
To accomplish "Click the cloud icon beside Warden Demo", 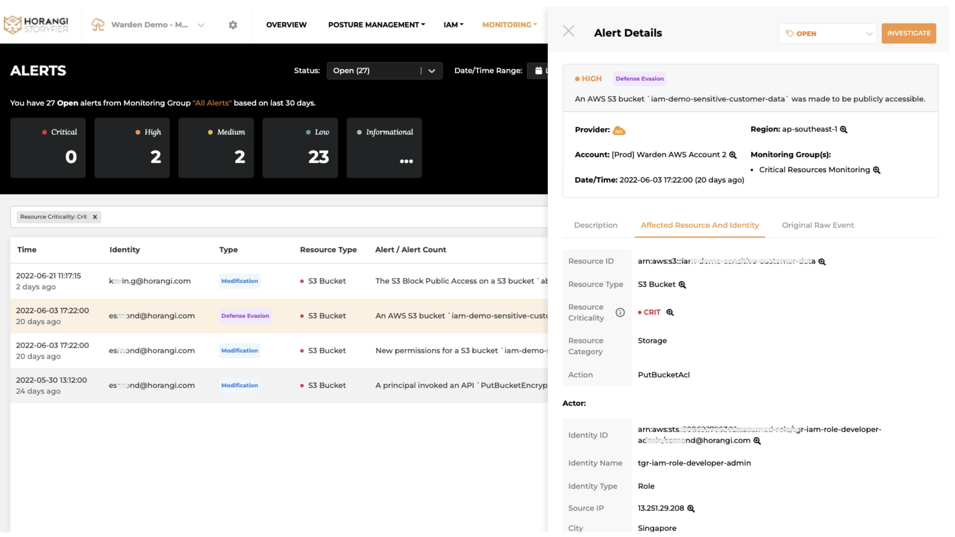I will point(98,25).
